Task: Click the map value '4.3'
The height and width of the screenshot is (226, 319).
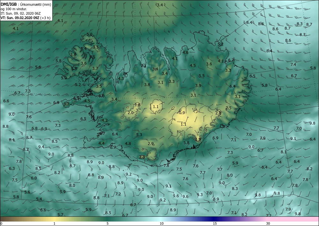Action: click(121, 79)
